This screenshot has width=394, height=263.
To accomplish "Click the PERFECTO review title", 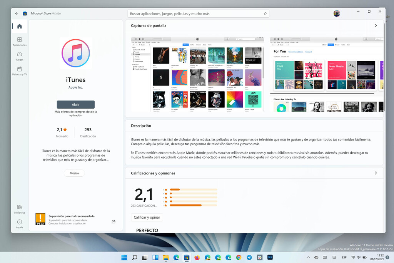I will click(x=147, y=230).
